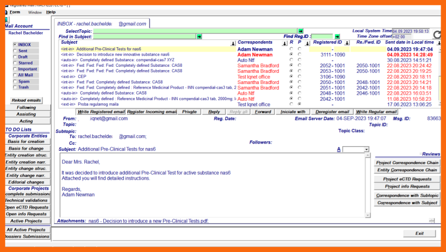Open the Window menu
Image resolution: width=446 pixels, height=252 pixels.
click(x=35, y=12)
